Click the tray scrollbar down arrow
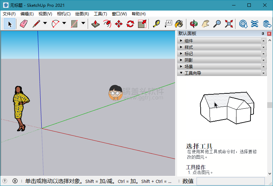Viewport: 273px width, 186px height. (270, 173)
